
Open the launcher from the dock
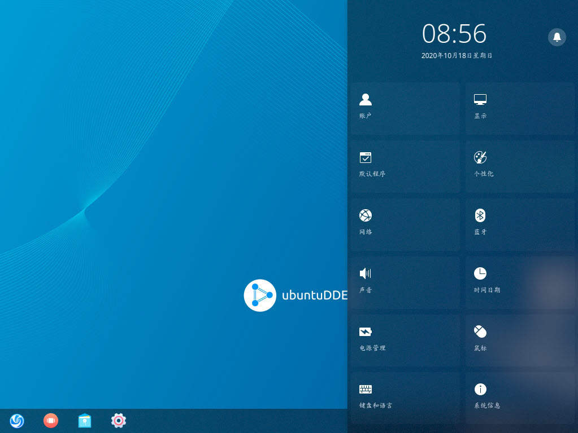pos(17,421)
